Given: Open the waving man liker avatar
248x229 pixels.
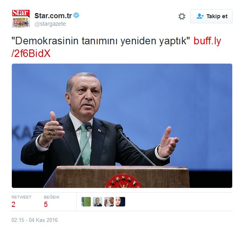Looking at the screenshot, I should (109, 202).
